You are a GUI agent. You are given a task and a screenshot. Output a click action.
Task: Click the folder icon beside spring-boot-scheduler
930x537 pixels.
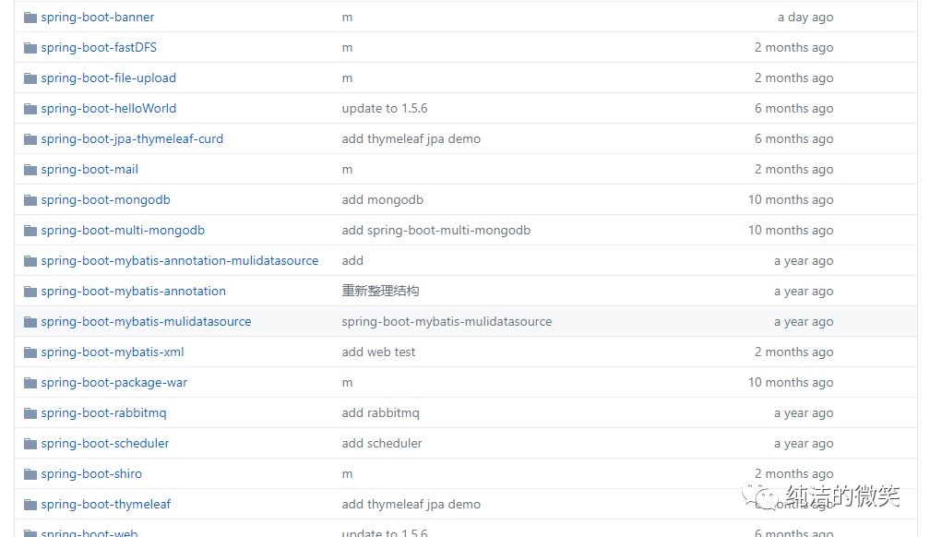tap(30, 443)
